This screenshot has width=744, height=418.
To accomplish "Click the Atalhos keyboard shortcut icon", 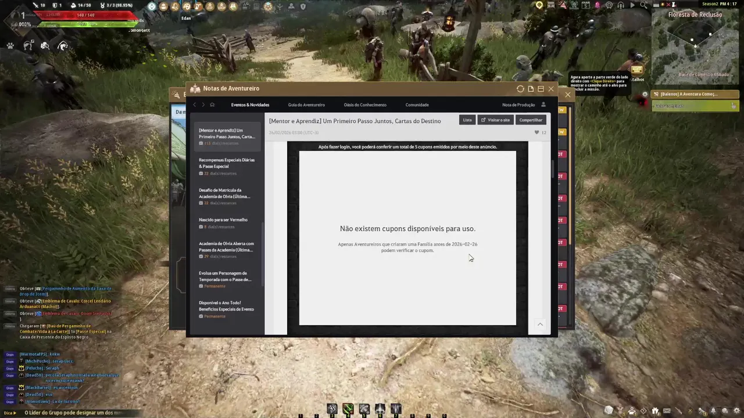I will [637, 71].
